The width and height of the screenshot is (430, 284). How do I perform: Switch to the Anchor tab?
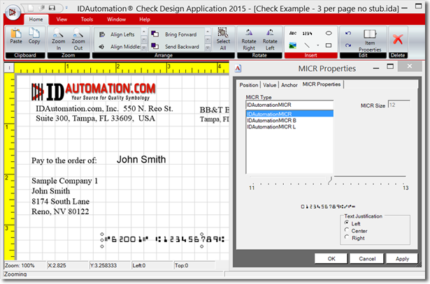click(289, 85)
